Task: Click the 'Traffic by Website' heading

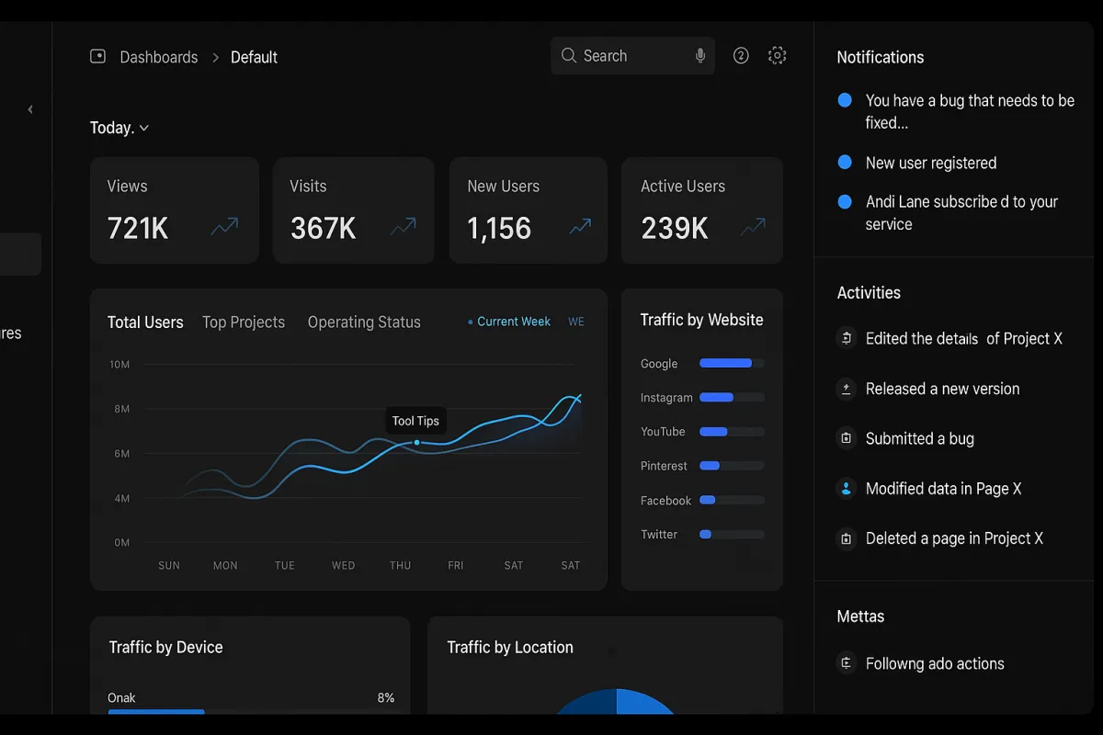Action: click(702, 320)
